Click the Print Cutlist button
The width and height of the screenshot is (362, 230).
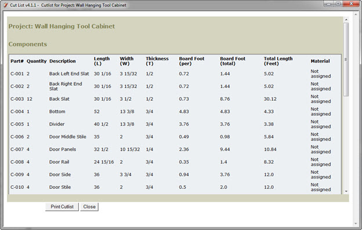pos(62,207)
